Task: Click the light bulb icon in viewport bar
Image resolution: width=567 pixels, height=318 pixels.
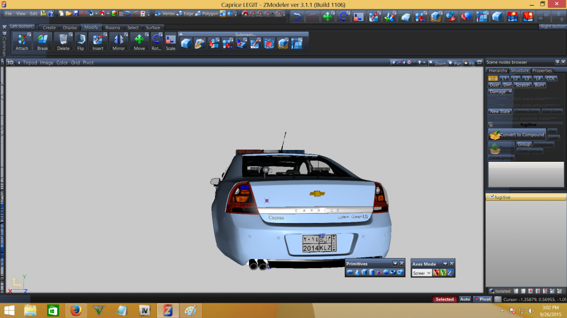Action: pyautogui.click(x=420, y=62)
